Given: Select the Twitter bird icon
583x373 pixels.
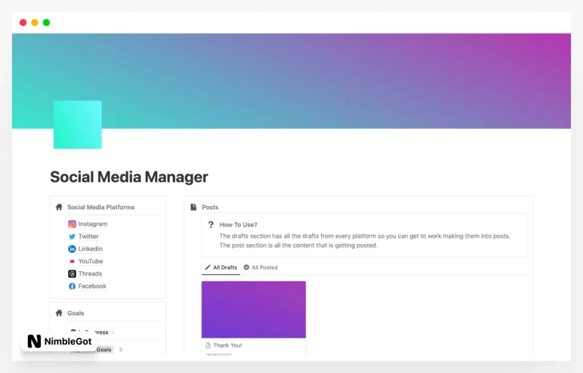Looking at the screenshot, I should click(x=72, y=236).
